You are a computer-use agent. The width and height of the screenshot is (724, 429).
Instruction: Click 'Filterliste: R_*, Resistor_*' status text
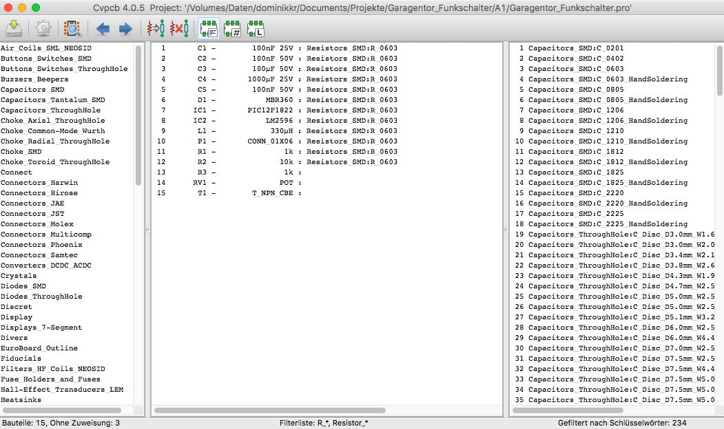click(x=324, y=423)
